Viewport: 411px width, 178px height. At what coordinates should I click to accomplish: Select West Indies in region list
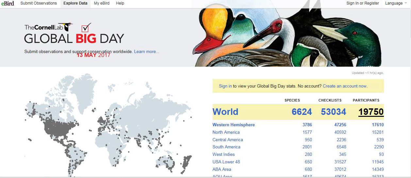tap(223, 155)
